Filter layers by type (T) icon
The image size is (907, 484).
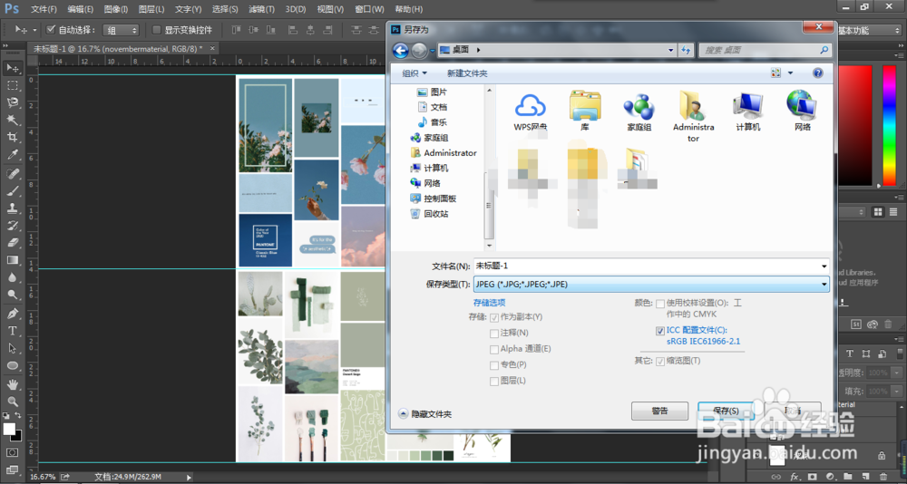850,353
